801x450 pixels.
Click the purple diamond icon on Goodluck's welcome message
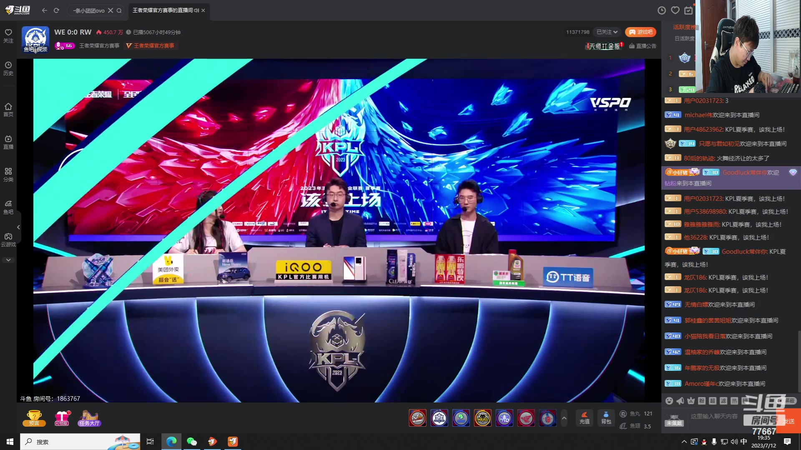793,172
